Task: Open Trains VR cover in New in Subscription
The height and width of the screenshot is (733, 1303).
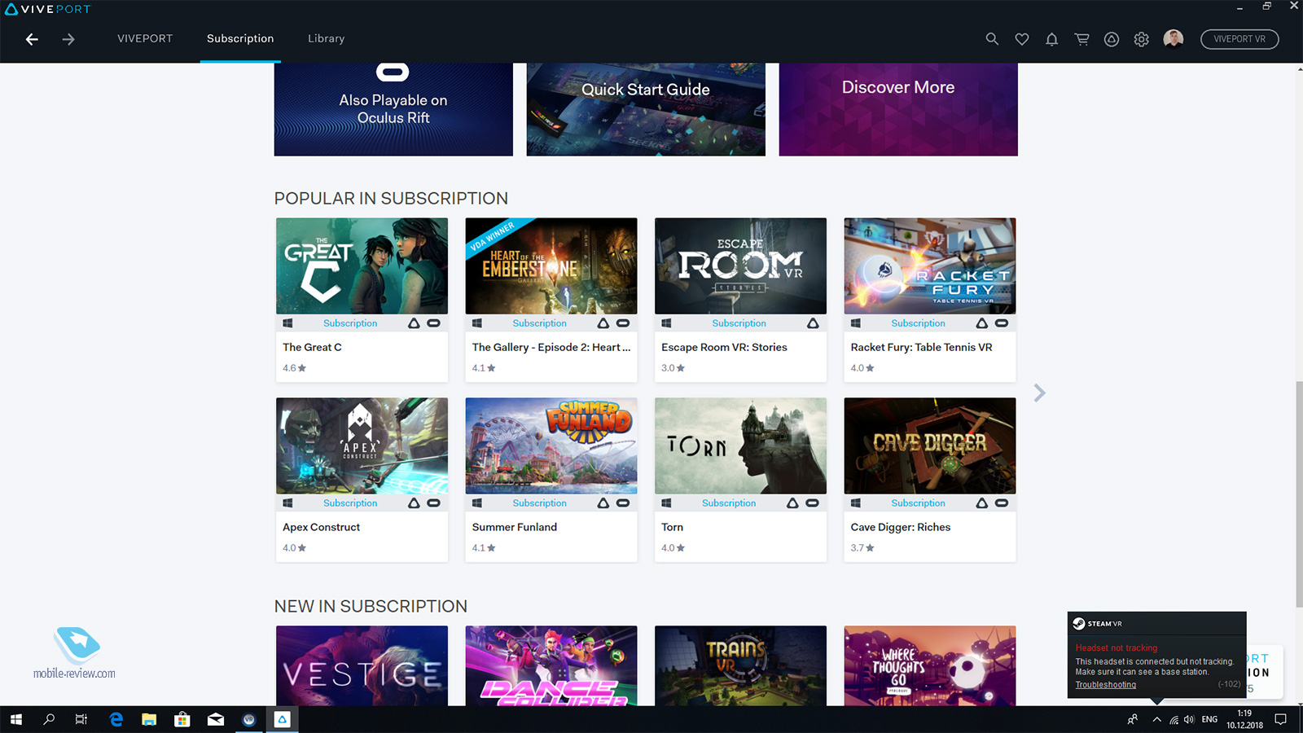Action: [740, 665]
